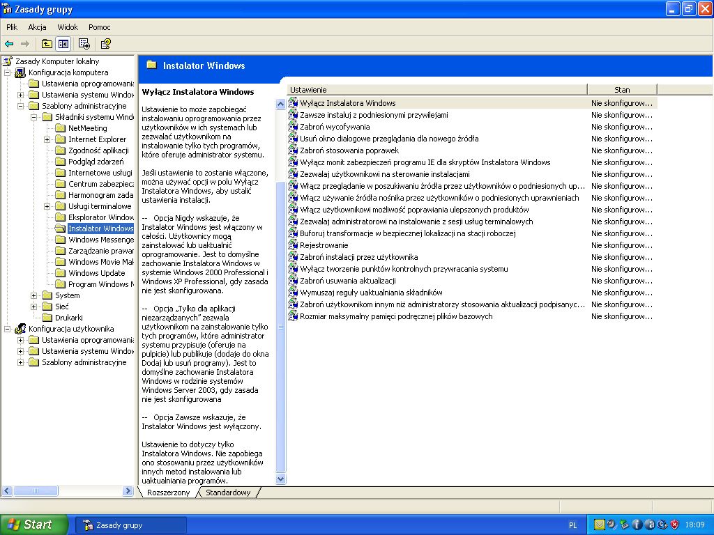Toggle the console tree show/hide toolbar icon
714x535 pixels.
tap(63, 44)
